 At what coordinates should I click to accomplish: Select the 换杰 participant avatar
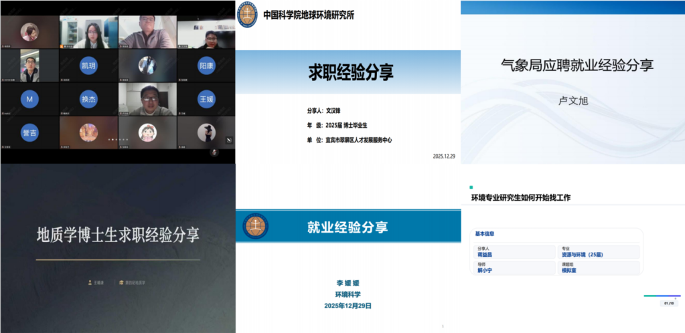[88, 99]
